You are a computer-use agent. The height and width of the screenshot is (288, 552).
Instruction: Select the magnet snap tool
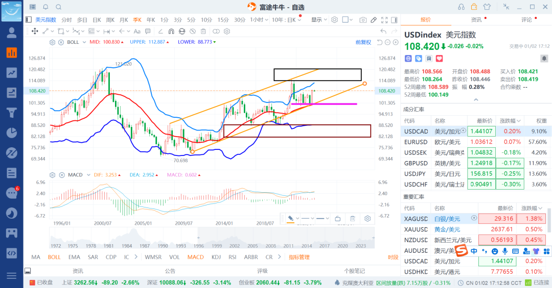tap(171, 31)
